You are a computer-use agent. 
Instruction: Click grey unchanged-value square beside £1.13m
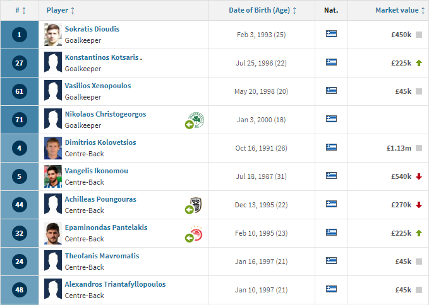click(419, 148)
